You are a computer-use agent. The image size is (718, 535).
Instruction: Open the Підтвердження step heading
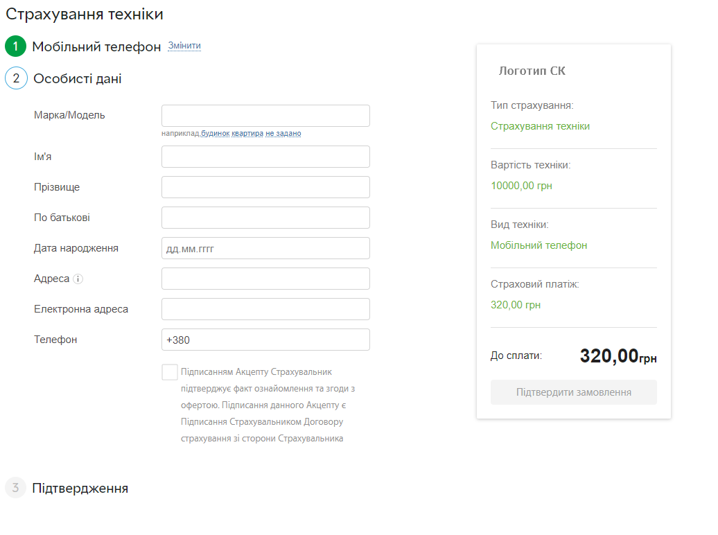[80, 488]
